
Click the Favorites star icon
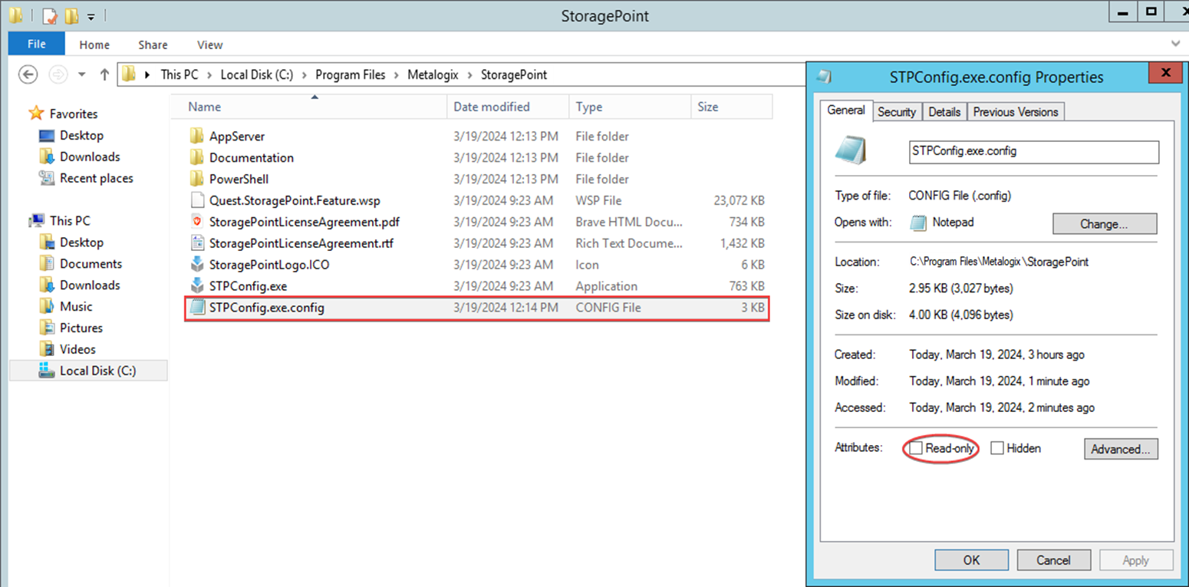(x=36, y=114)
